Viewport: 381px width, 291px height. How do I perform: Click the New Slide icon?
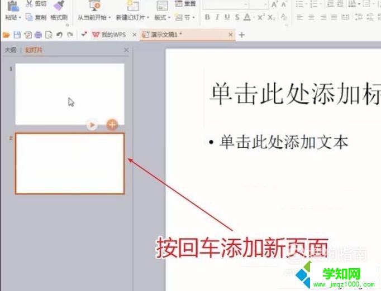click(x=132, y=6)
